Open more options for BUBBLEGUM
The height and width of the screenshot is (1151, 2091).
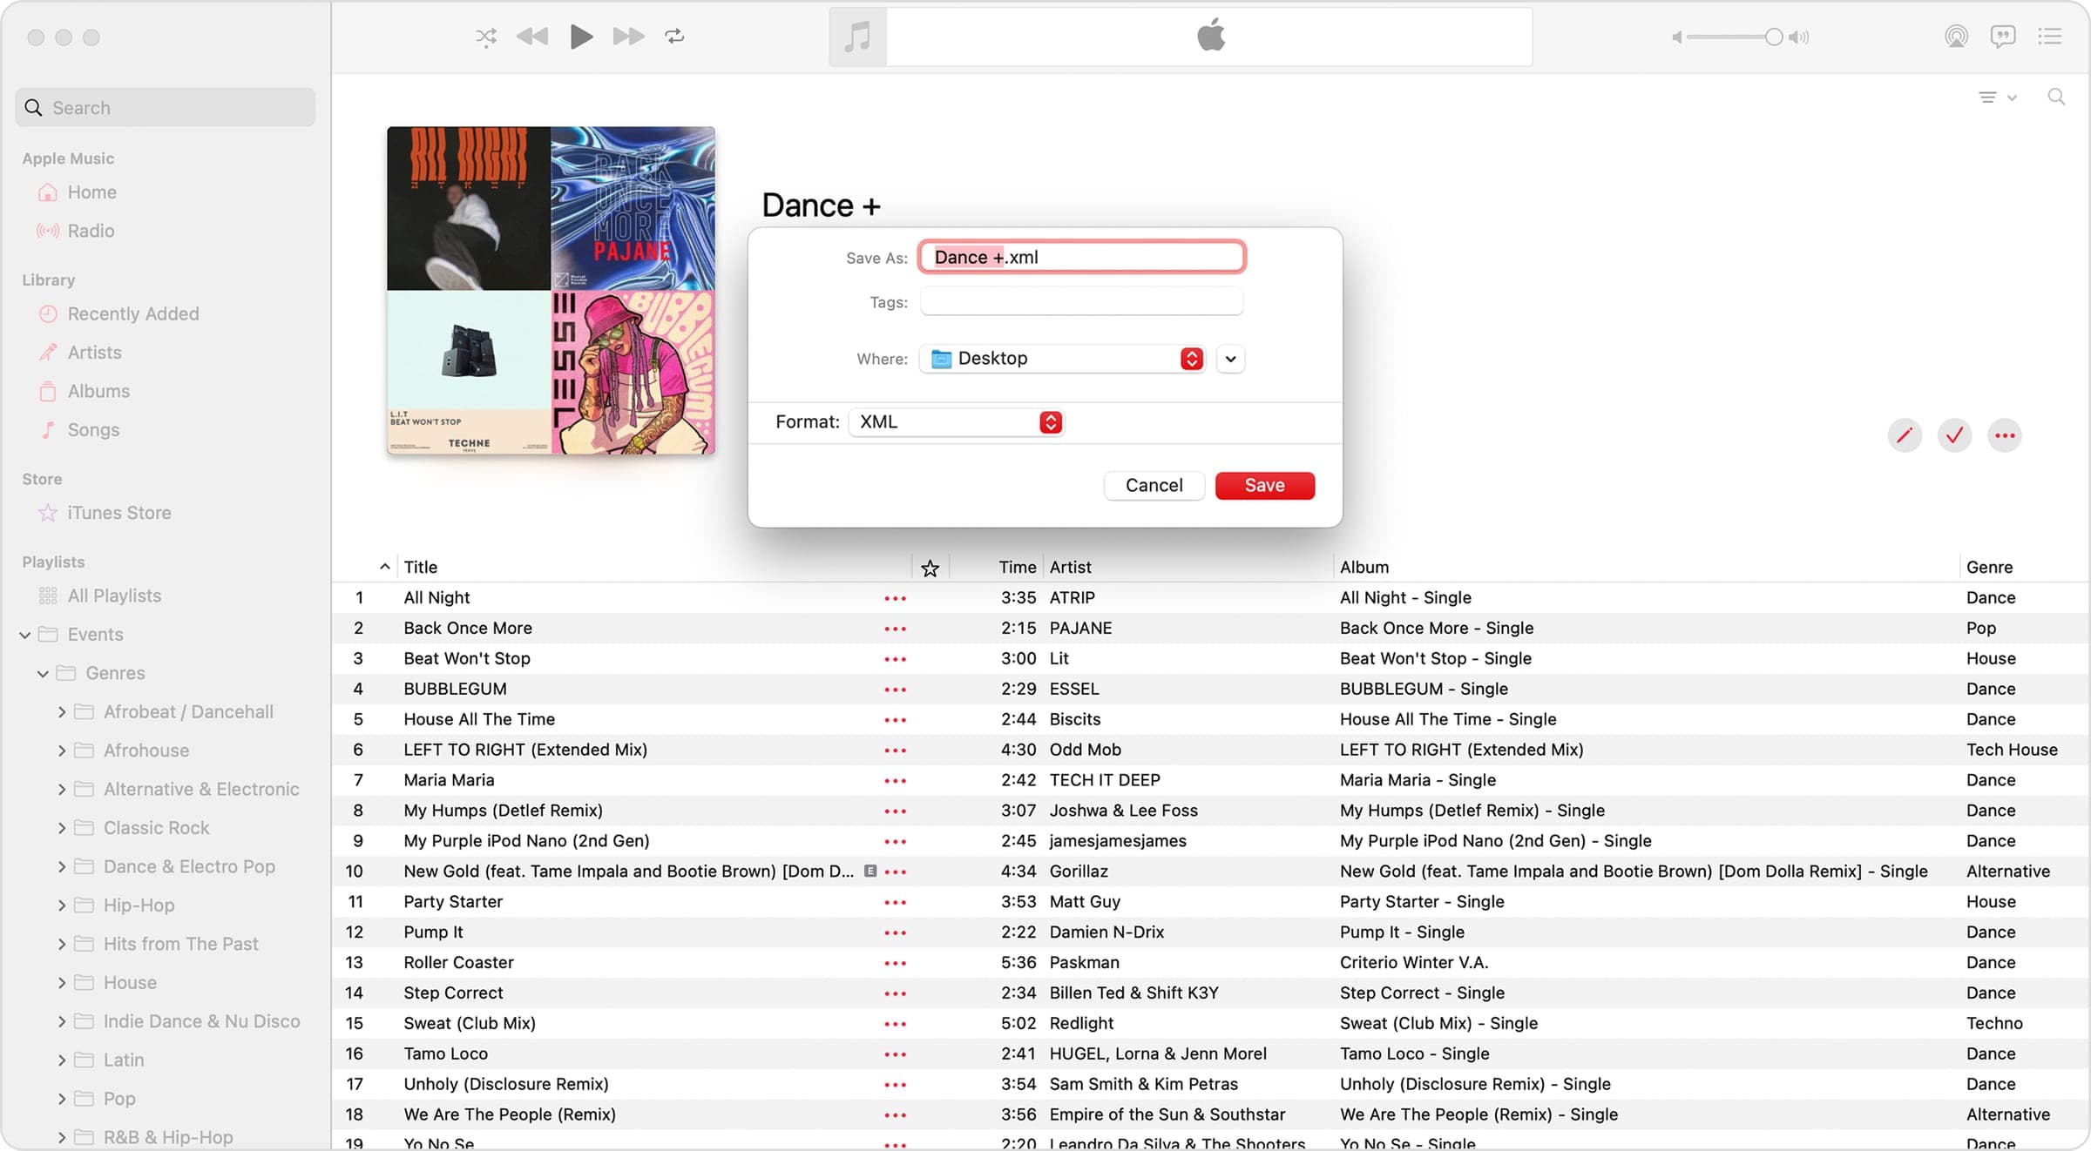pos(896,690)
